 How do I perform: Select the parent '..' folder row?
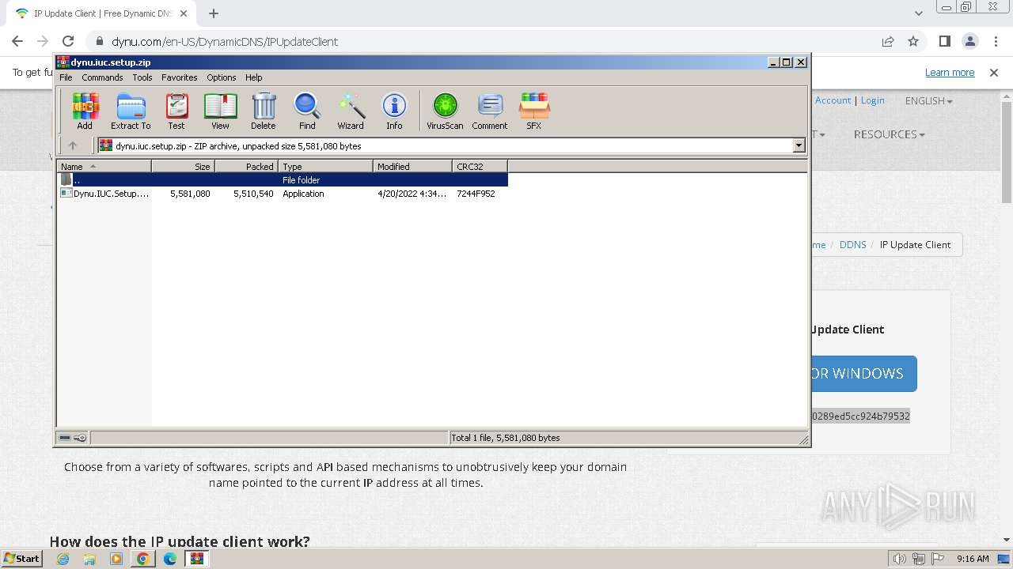(283, 180)
